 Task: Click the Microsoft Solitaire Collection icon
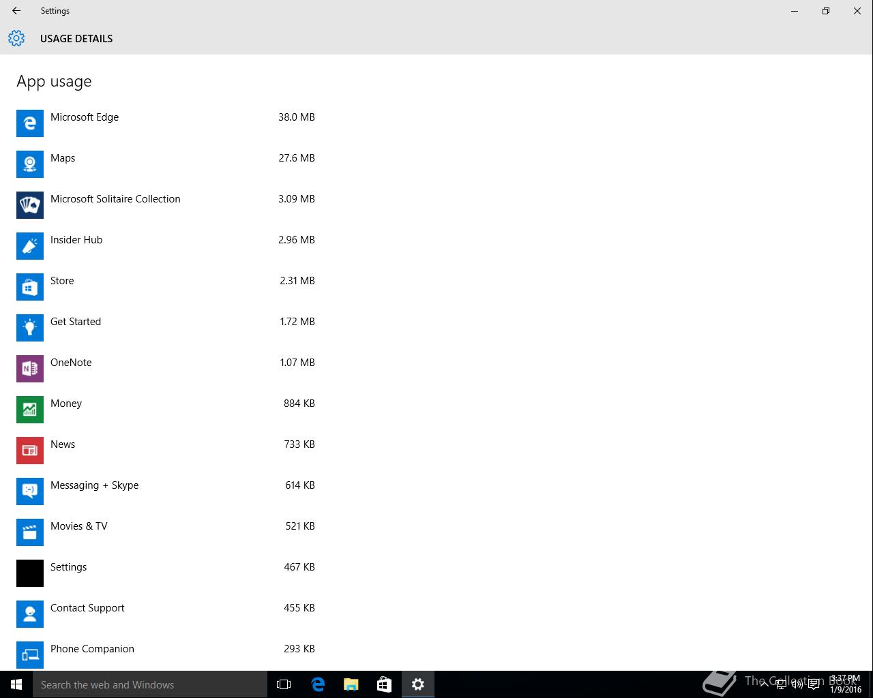pyautogui.click(x=30, y=205)
